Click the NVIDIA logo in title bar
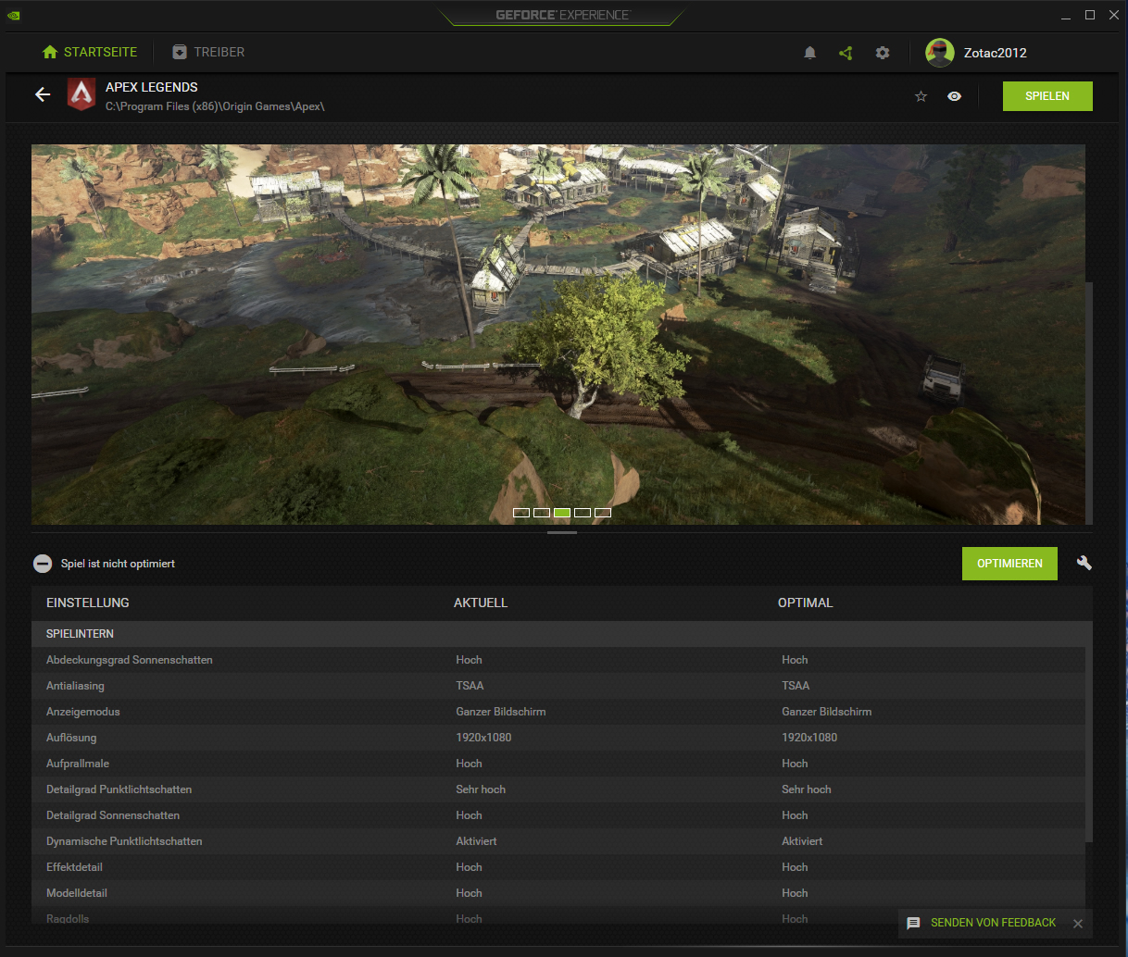Image resolution: width=1128 pixels, height=957 pixels. pyautogui.click(x=14, y=15)
